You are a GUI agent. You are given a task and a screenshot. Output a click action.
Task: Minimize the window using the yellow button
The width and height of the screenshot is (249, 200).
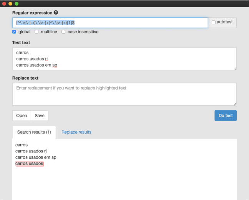(10, 3)
